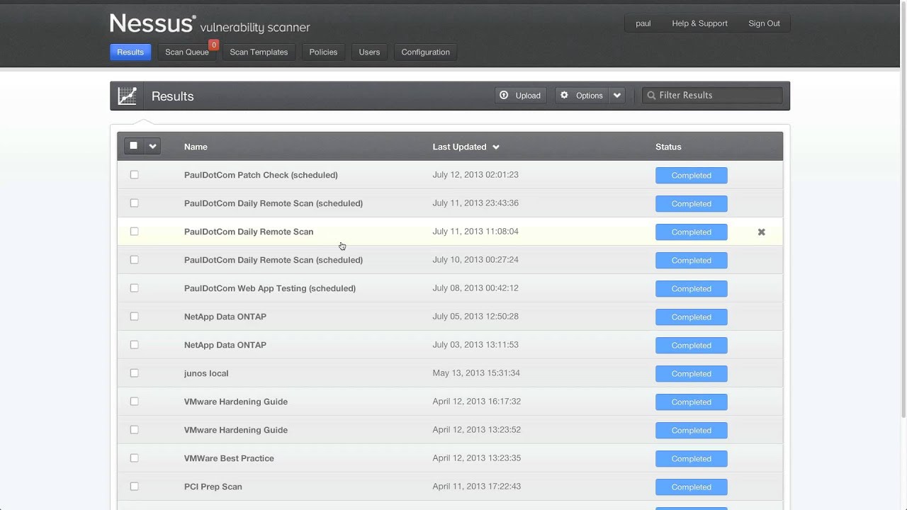Open the Users tab
Screen dimensions: 907x510
369,52
